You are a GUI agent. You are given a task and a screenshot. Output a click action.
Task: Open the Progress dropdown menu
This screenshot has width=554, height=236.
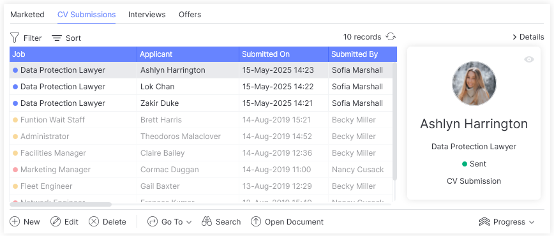(507, 222)
